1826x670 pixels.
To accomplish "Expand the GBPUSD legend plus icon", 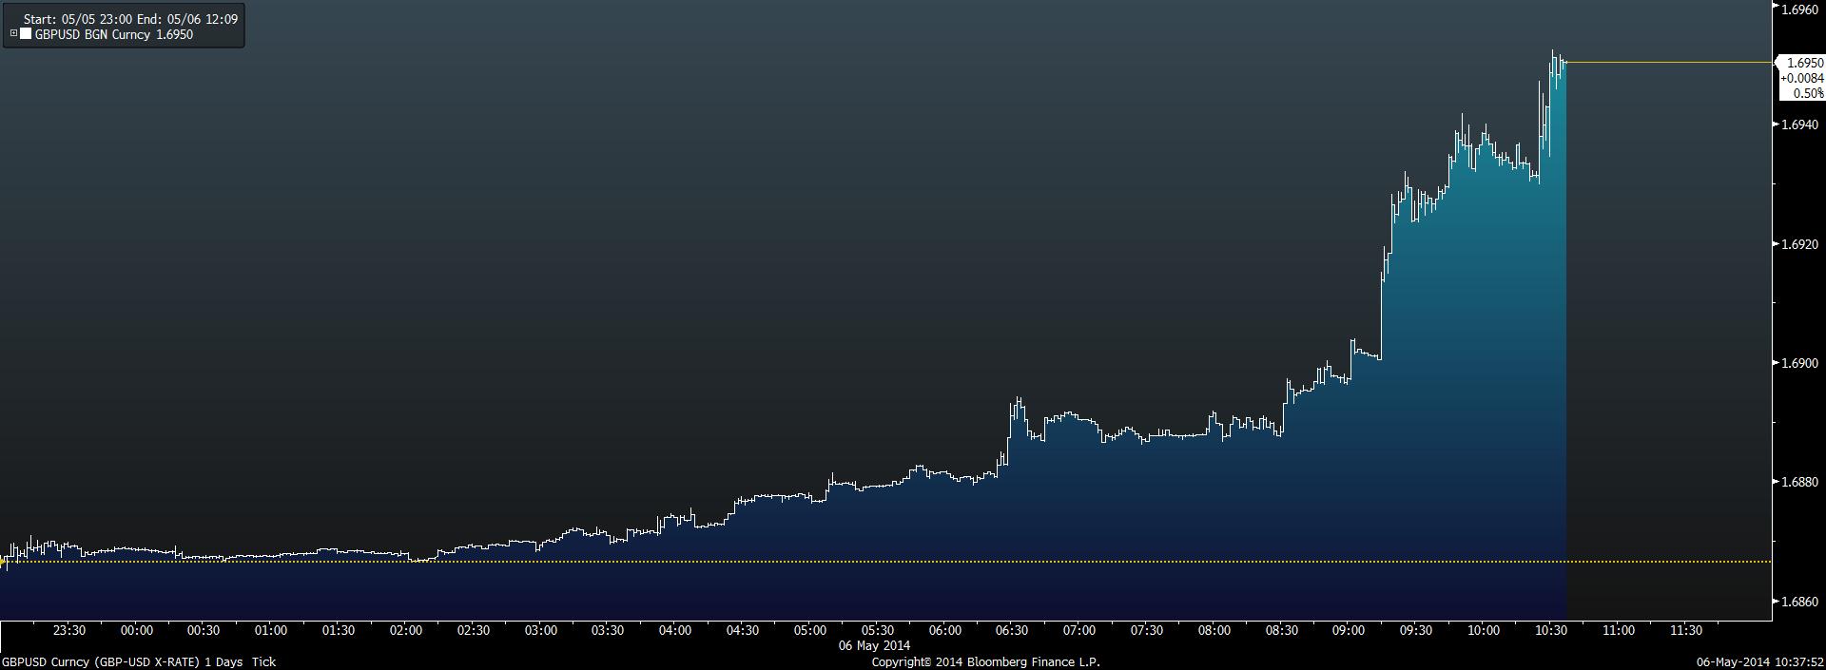I will pos(14,33).
